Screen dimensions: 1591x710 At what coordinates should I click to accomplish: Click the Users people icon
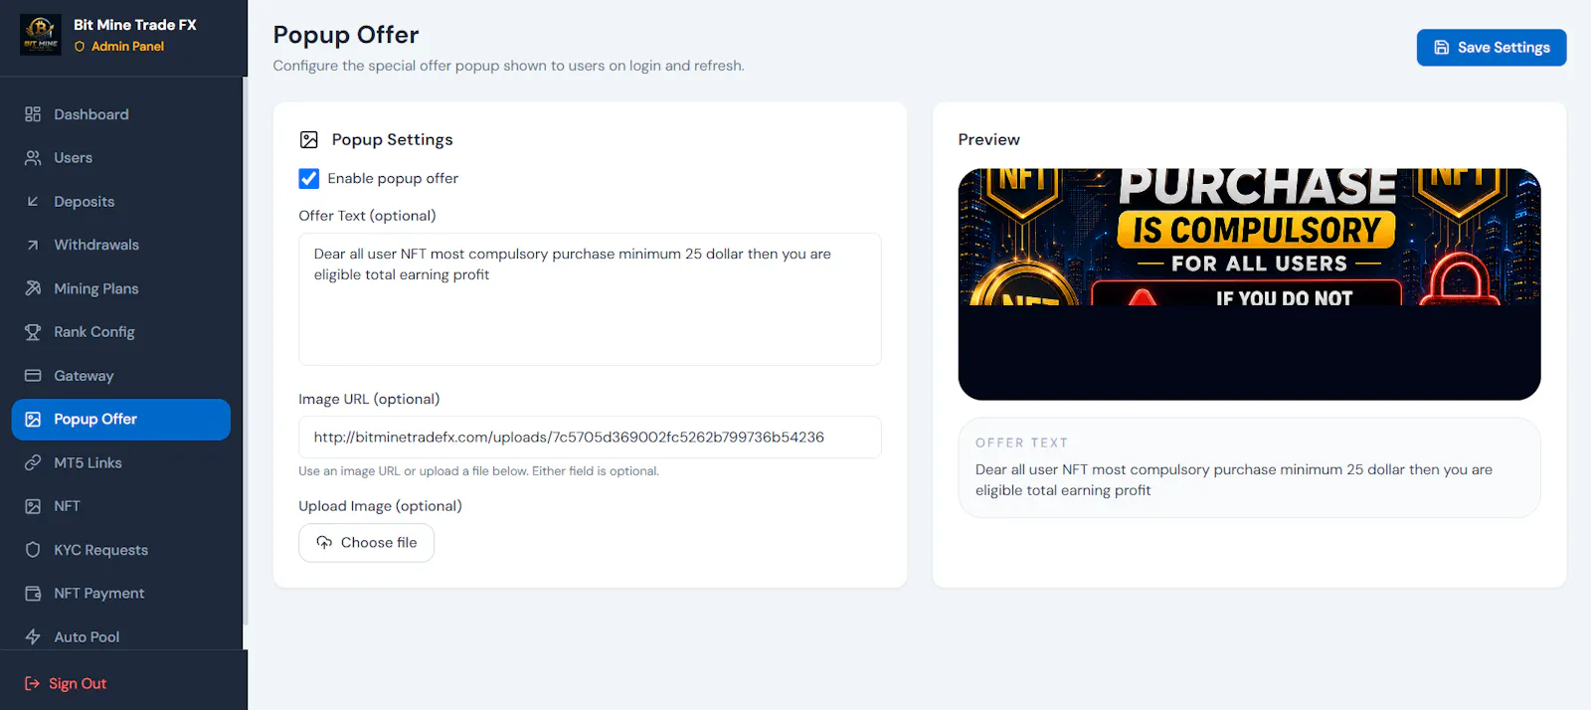pyautogui.click(x=33, y=158)
